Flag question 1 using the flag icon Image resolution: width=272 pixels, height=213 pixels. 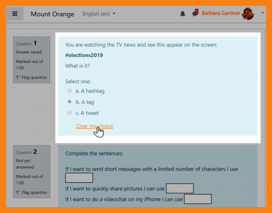pos(18,77)
